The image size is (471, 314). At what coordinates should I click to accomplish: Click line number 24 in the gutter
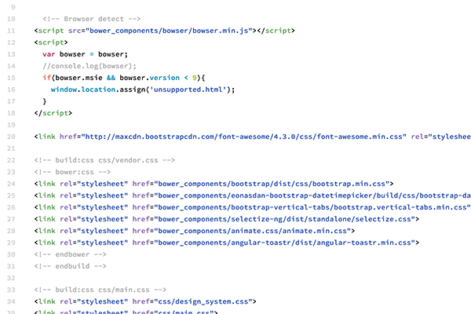(x=11, y=184)
